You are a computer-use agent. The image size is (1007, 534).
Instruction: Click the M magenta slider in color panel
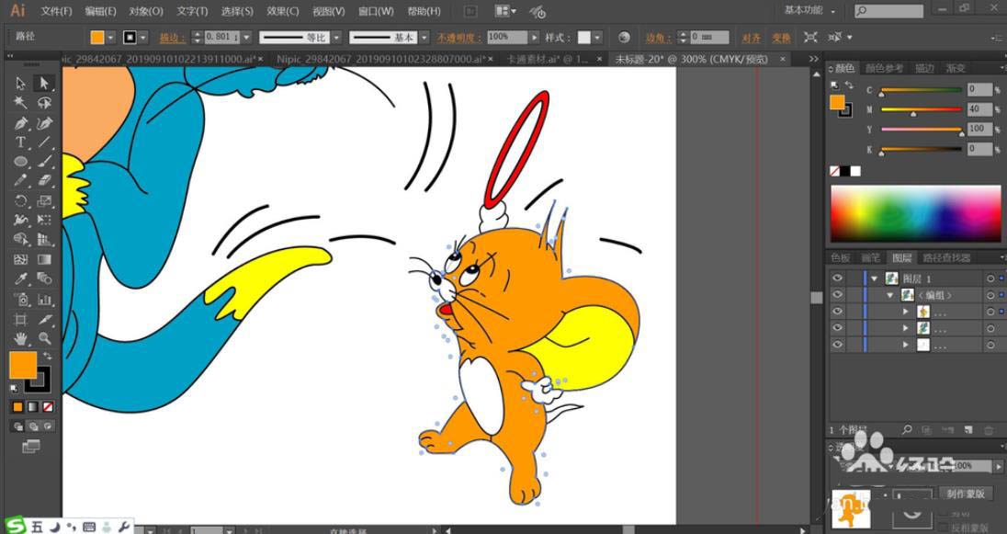pyautogui.click(x=922, y=110)
